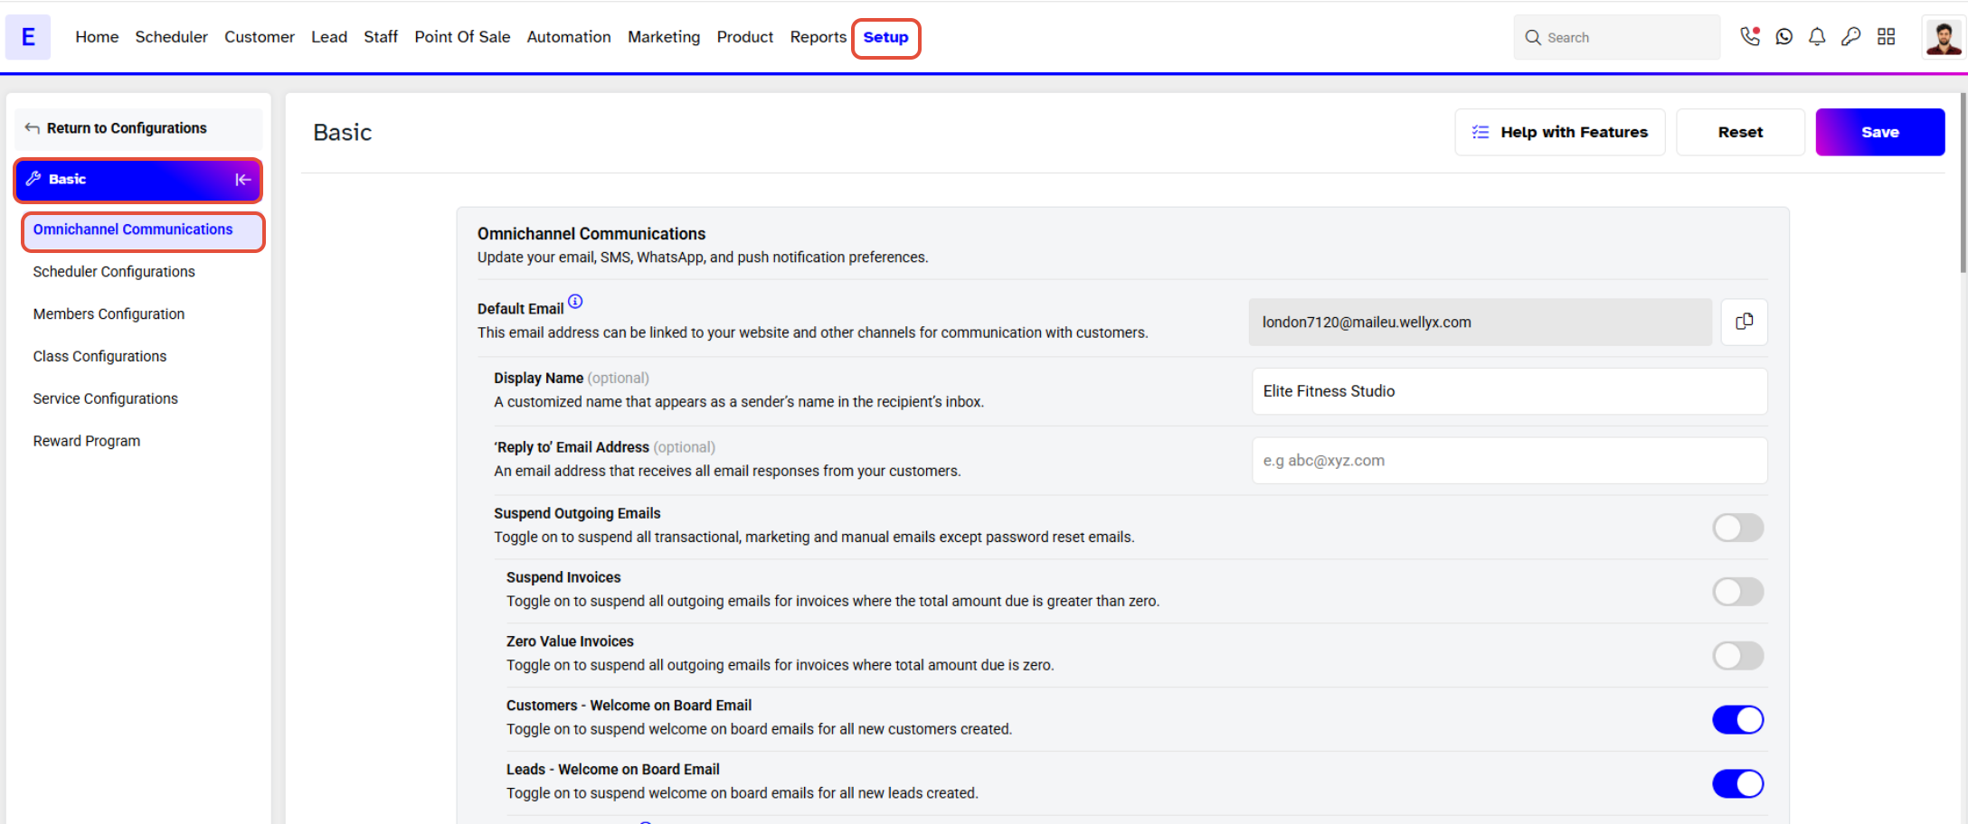Open the Staff menu
The height and width of the screenshot is (824, 1968).
pyautogui.click(x=381, y=37)
